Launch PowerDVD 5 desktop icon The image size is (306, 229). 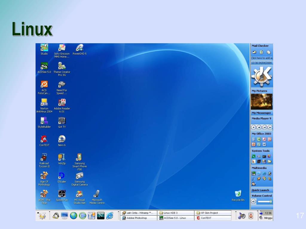(79, 49)
